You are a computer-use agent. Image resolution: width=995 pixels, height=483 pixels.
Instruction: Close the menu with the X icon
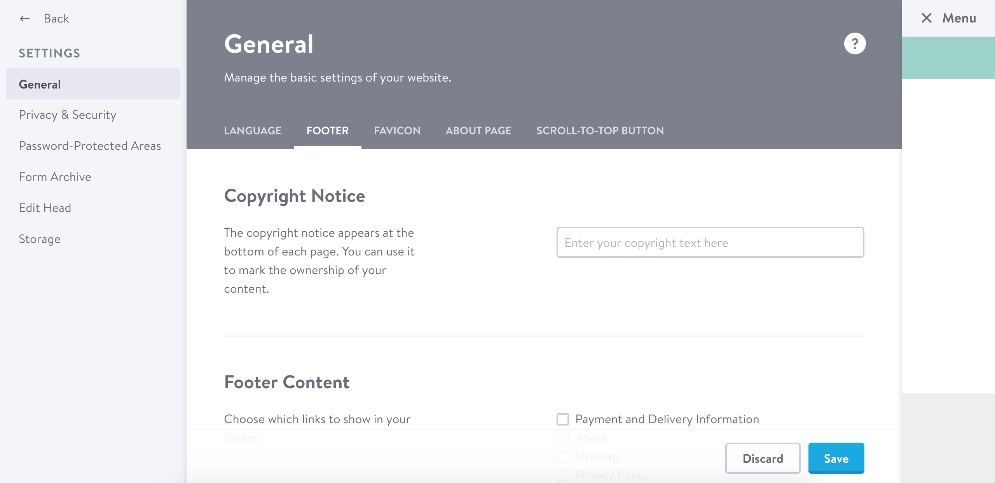coord(927,18)
